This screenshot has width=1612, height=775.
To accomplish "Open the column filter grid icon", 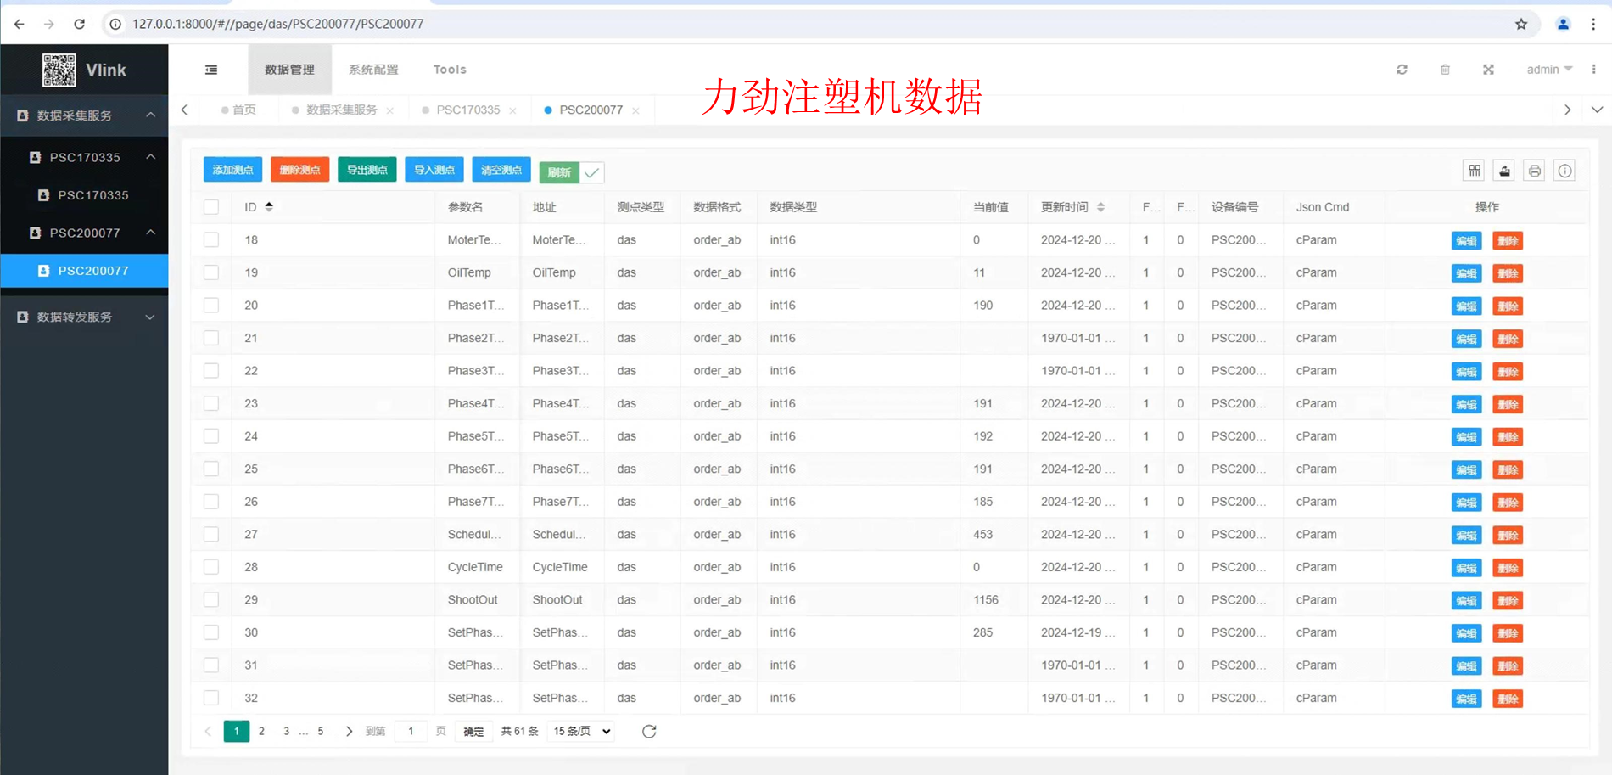I will (1475, 171).
